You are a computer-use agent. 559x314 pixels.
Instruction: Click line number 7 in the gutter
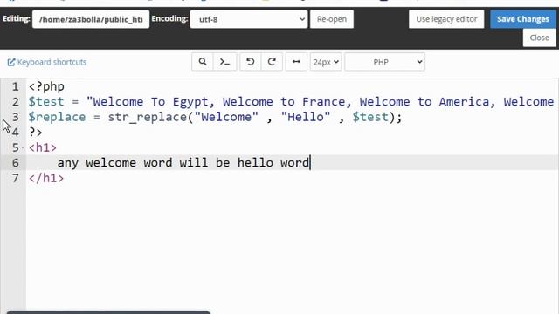coord(15,178)
